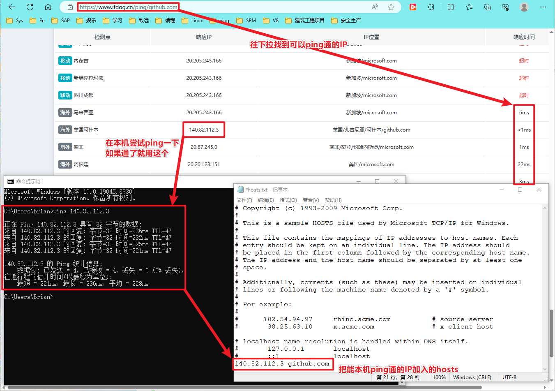Click the IP位置 column header
Image resolution: width=555 pixels, height=391 pixels.
click(x=371, y=37)
